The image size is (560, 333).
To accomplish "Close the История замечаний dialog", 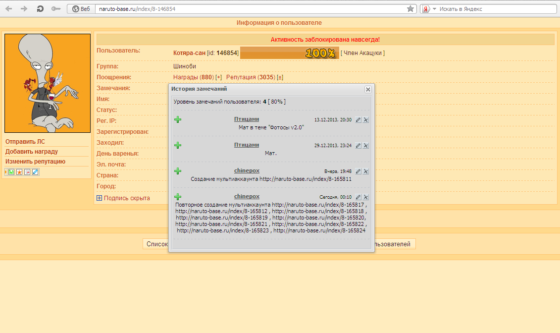I will pos(368,89).
